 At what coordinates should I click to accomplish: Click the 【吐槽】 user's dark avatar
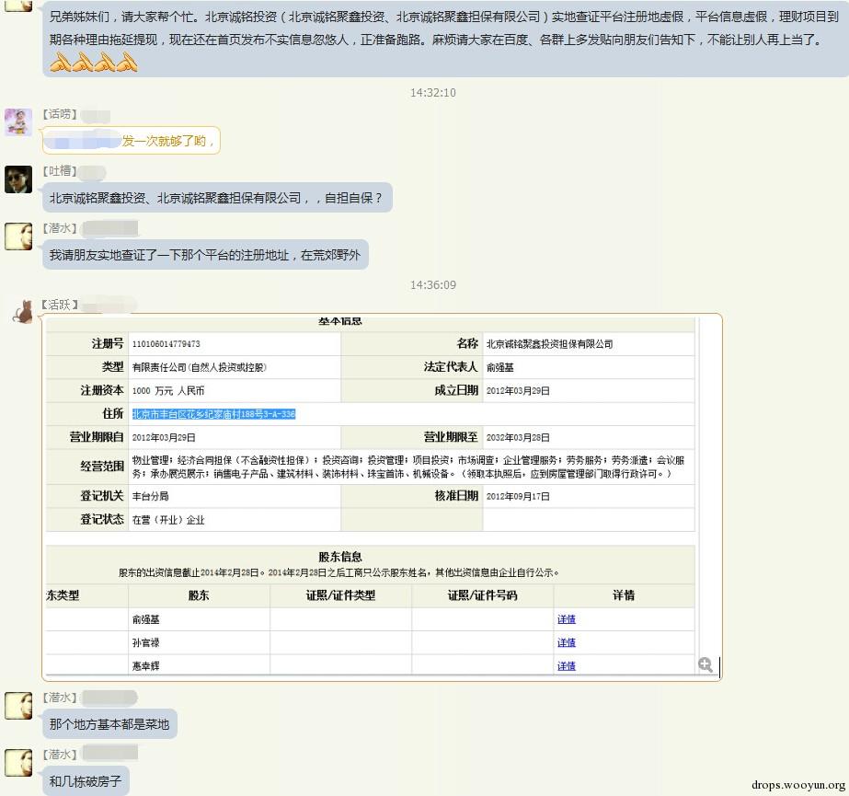click(x=18, y=179)
